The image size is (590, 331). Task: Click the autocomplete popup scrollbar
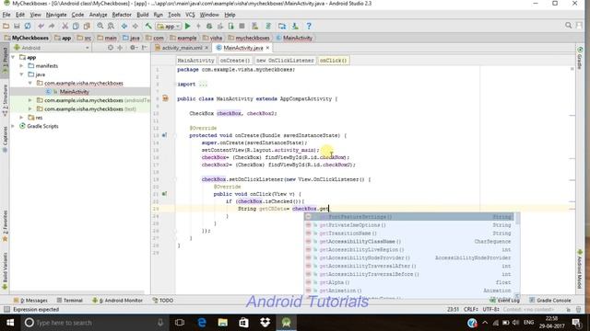click(x=518, y=219)
